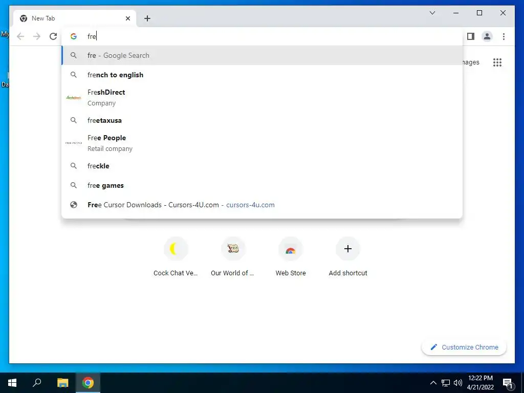Click the search icon beside 'french to english'
The height and width of the screenshot is (393, 524).
(x=74, y=75)
